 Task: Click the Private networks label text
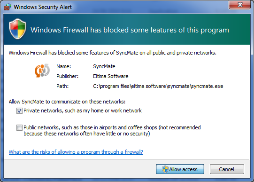[x=83, y=111]
